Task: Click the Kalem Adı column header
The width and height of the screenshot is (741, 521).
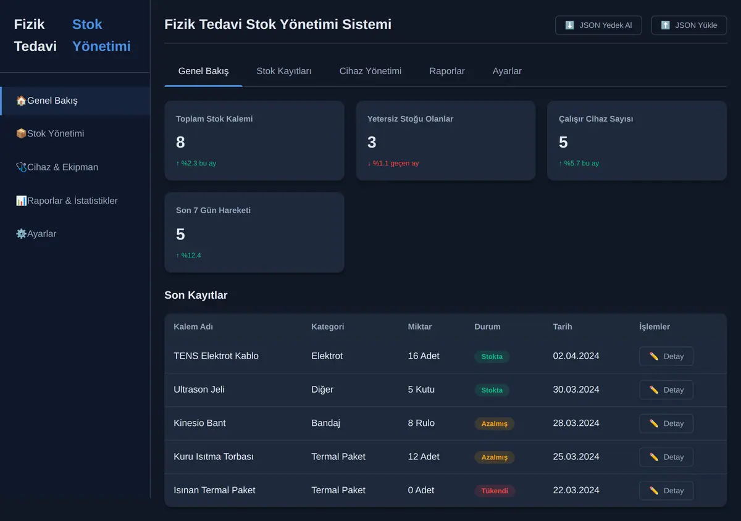Action: click(x=193, y=327)
